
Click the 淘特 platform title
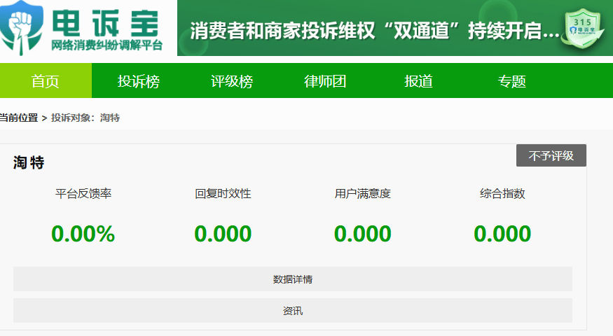click(29, 163)
